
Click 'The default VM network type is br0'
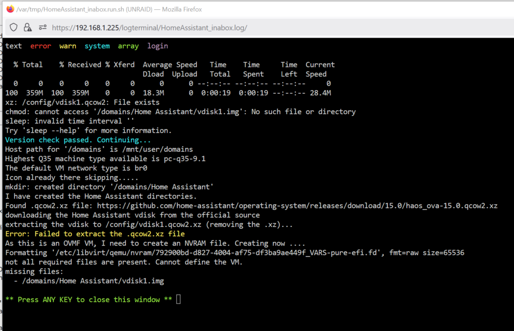(76, 168)
